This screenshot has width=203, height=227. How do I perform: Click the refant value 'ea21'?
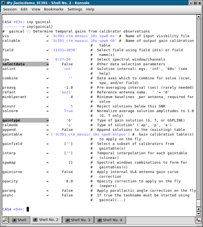click(x=66, y=92)
